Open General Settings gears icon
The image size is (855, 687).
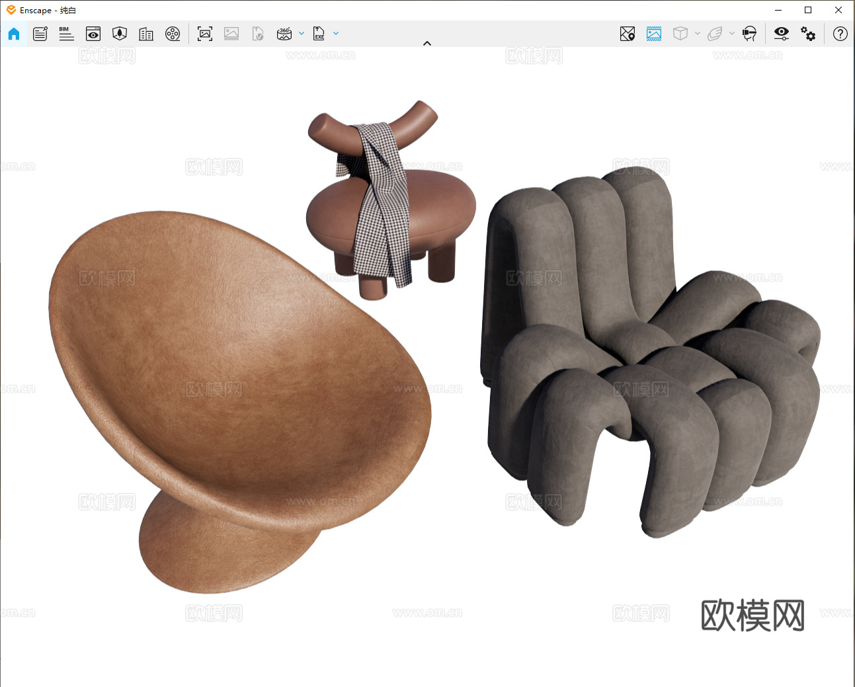point(808,34)
